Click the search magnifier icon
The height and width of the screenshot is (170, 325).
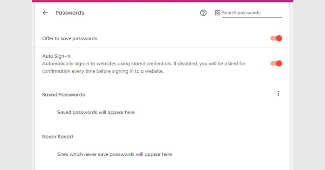click(217, 13)
